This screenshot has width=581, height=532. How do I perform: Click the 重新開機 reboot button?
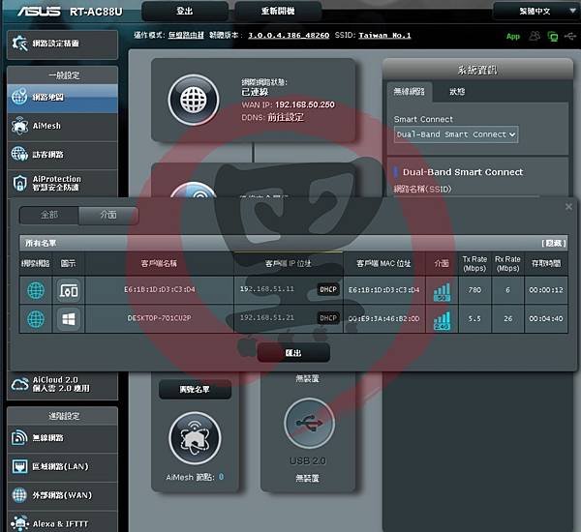pyautogui.click(x=278, y=11)
